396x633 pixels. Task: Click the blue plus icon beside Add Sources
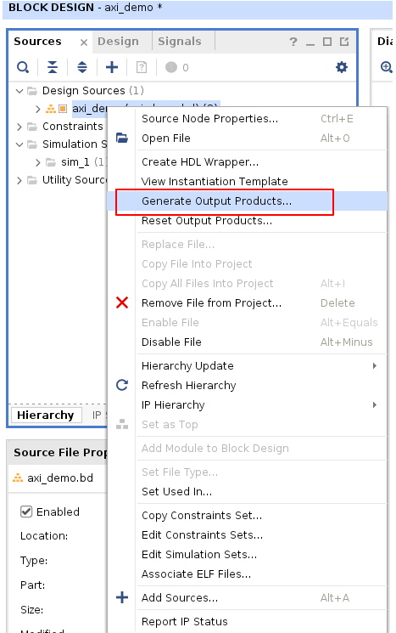[x=122, y=597]
